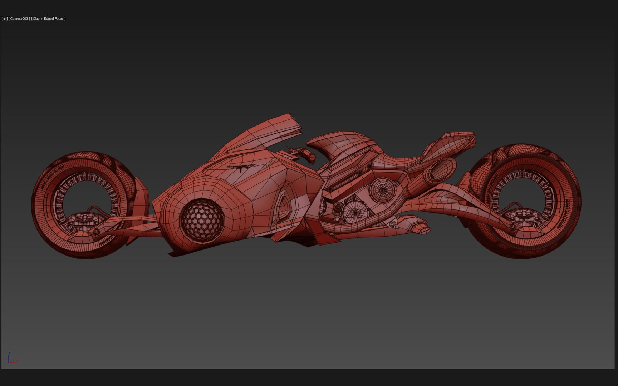Open the [+] general viewport menu

coord(5,19)
